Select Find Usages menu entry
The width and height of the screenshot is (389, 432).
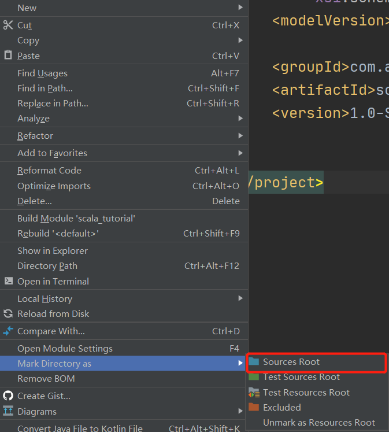[124, 73]
